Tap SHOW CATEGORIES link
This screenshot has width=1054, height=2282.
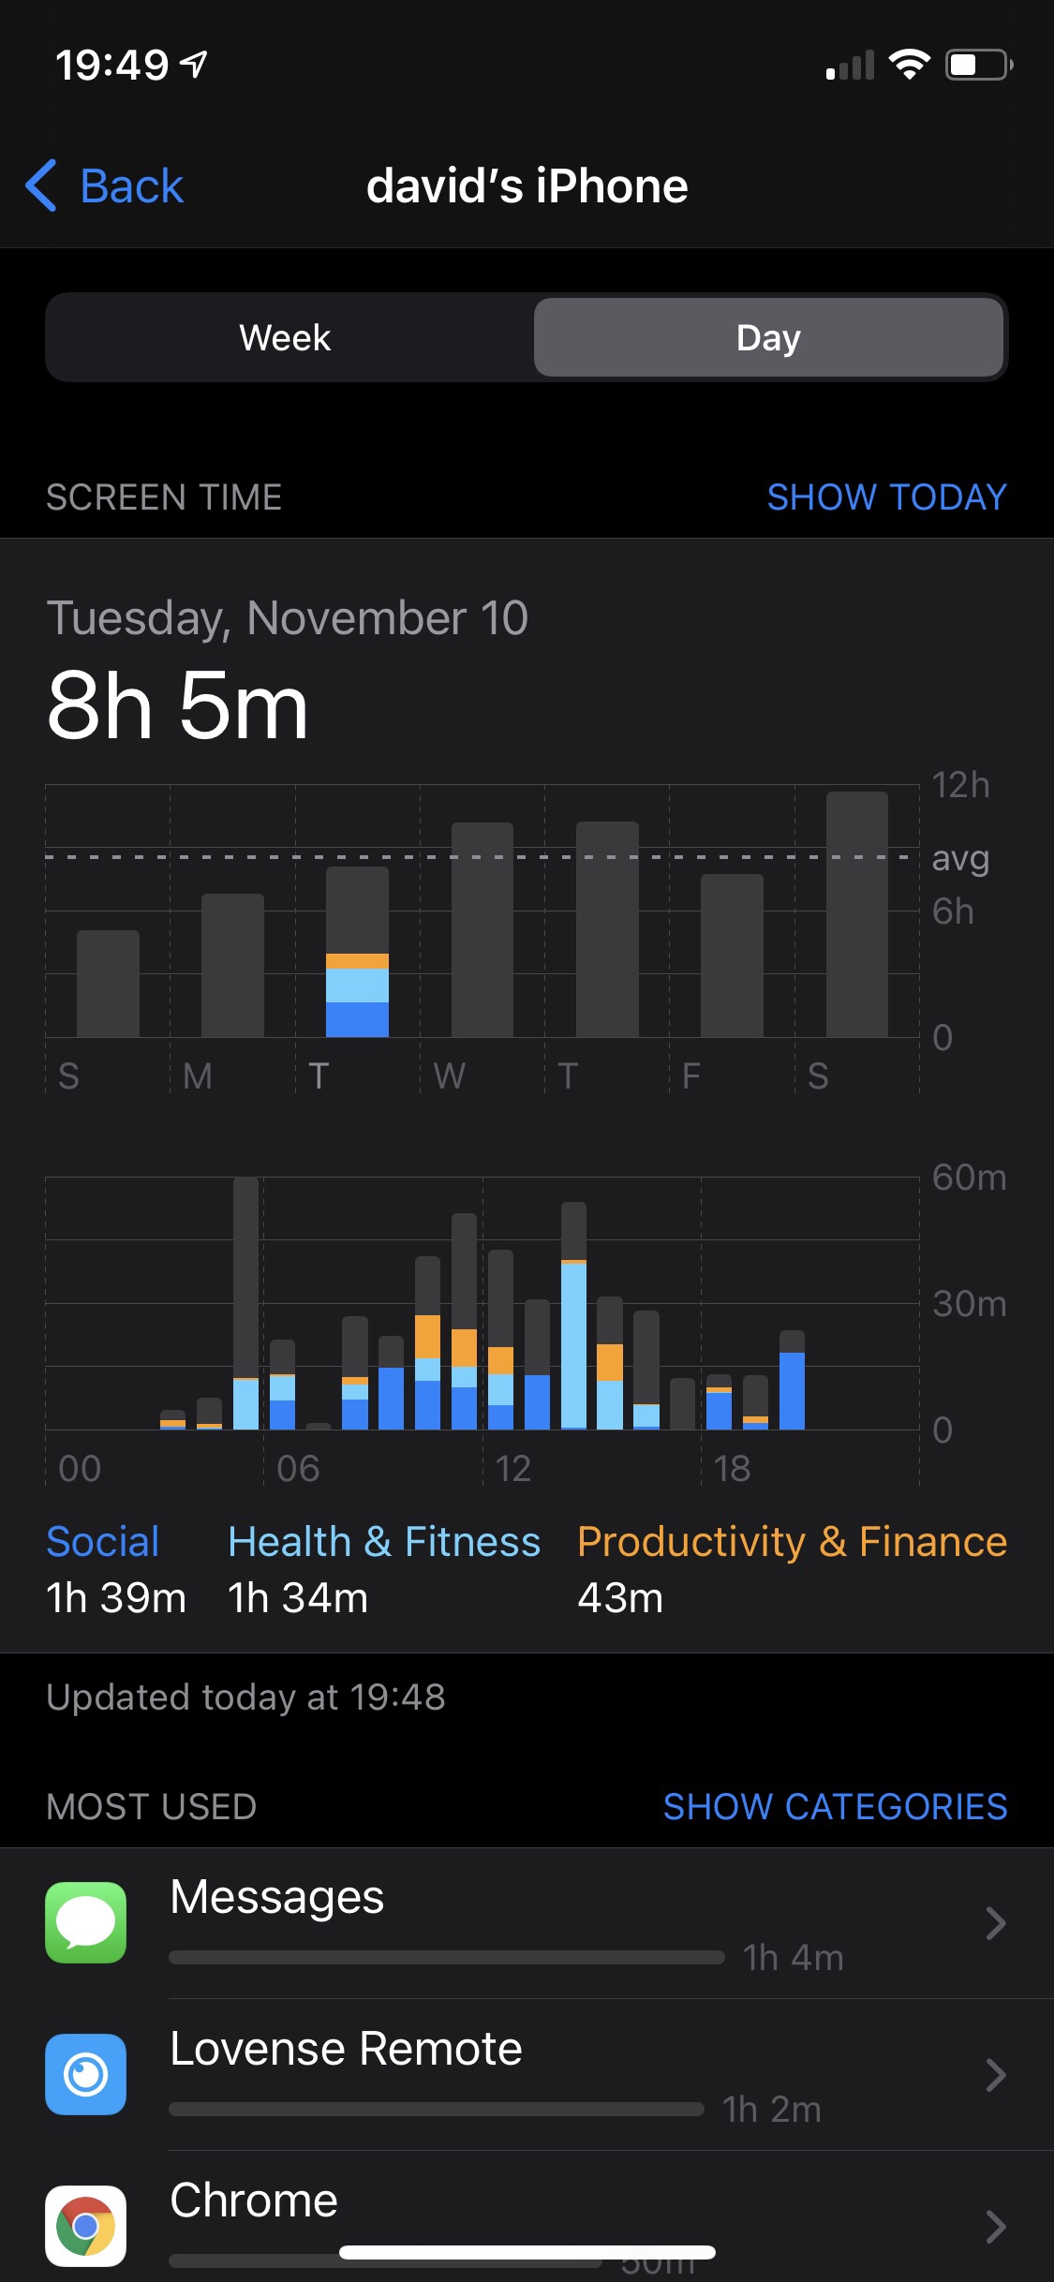[835, 1806]
